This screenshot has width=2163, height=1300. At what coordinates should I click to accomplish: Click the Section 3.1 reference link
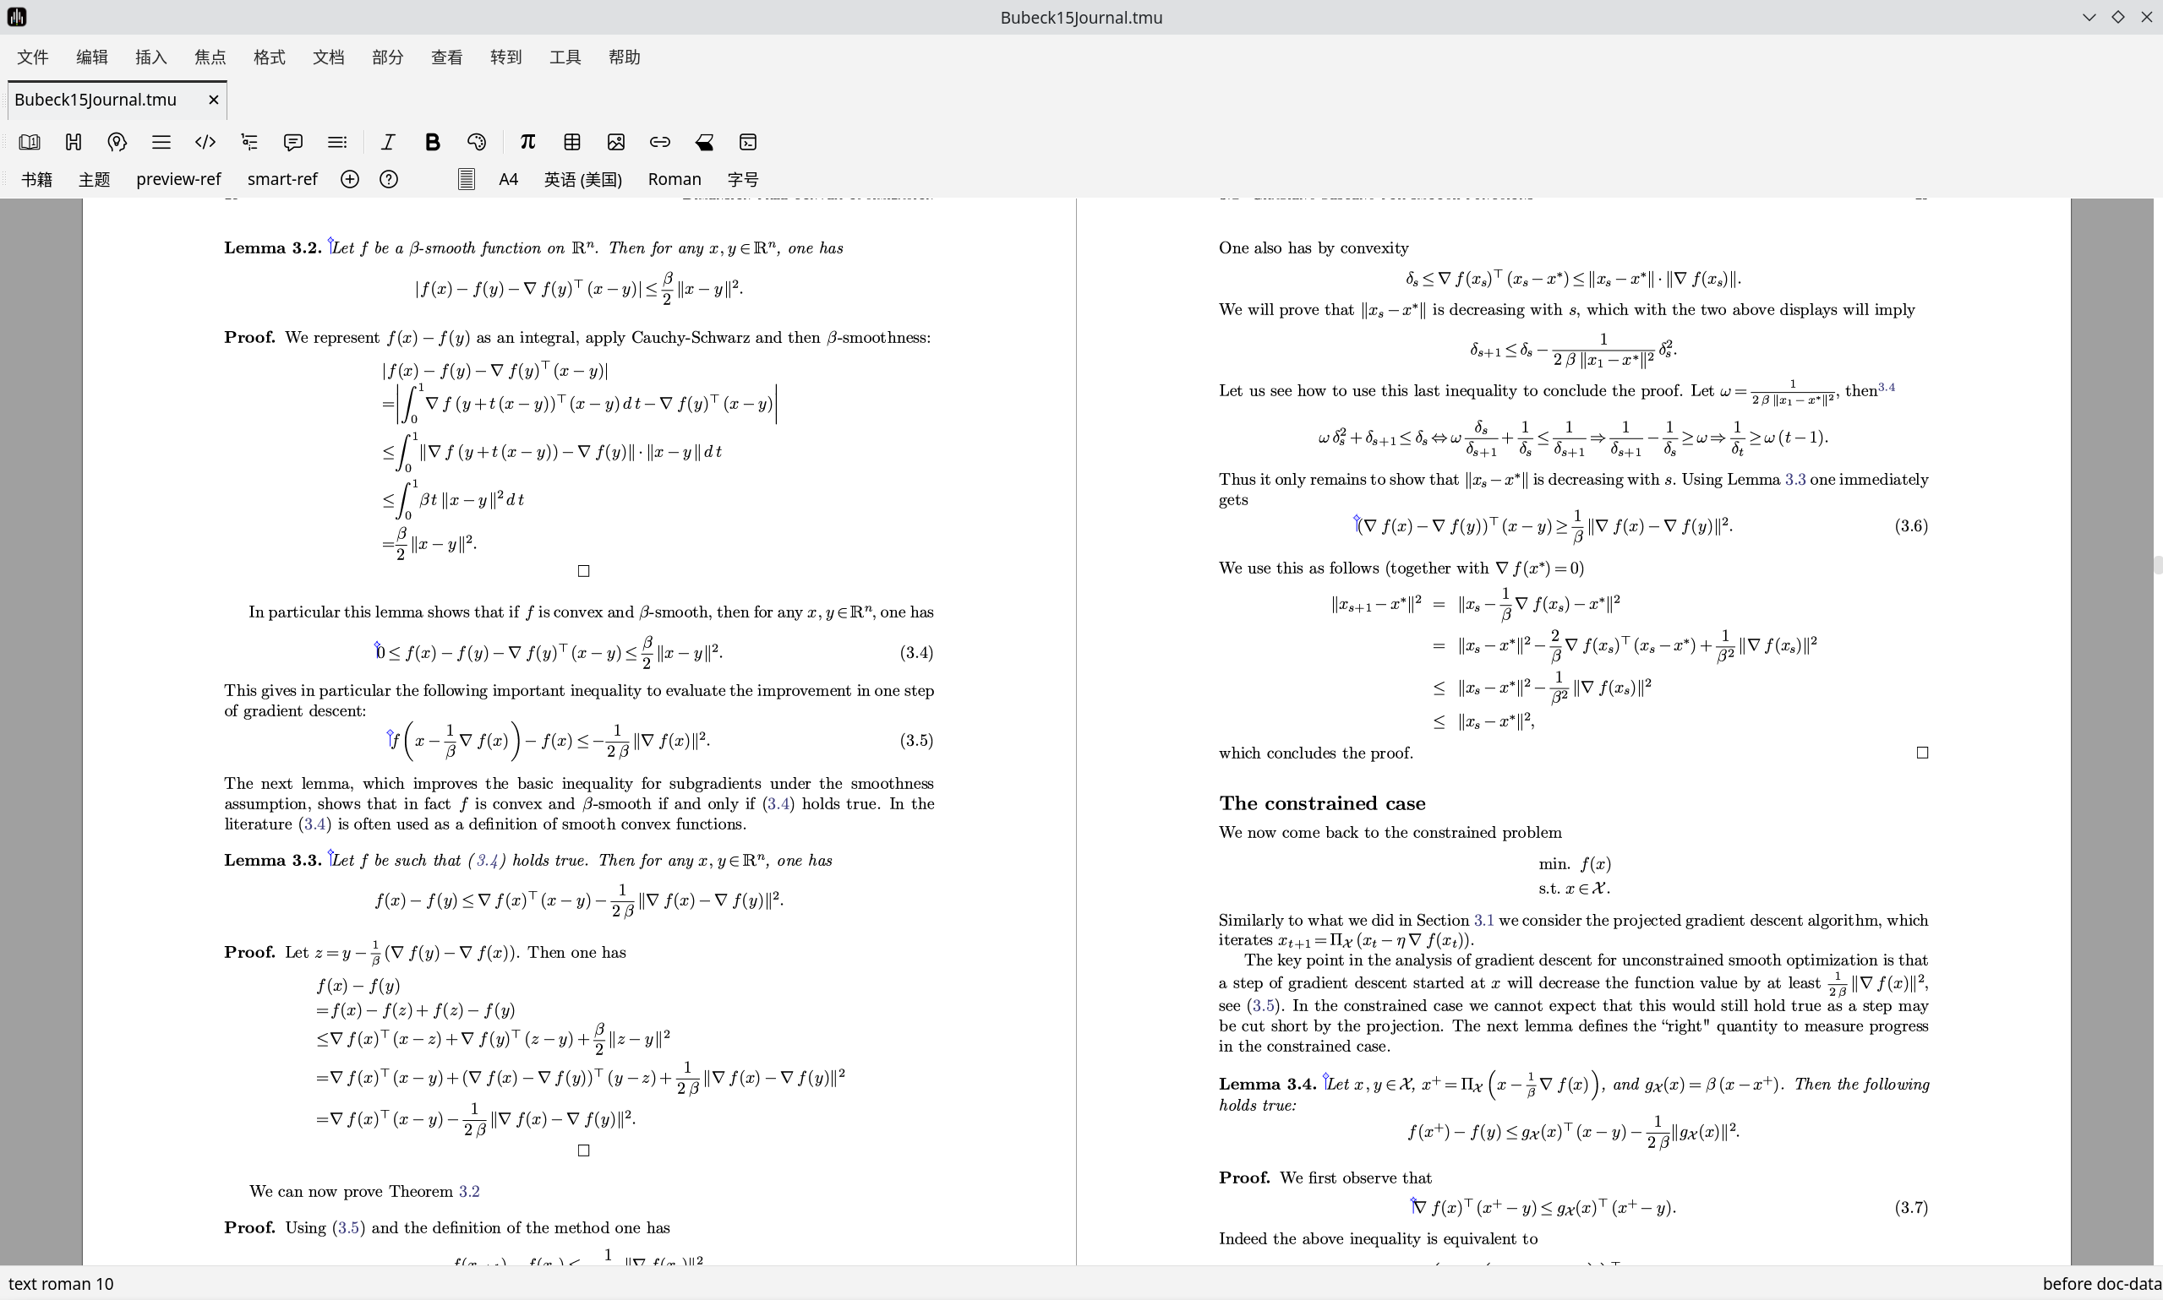[1483, 921]
